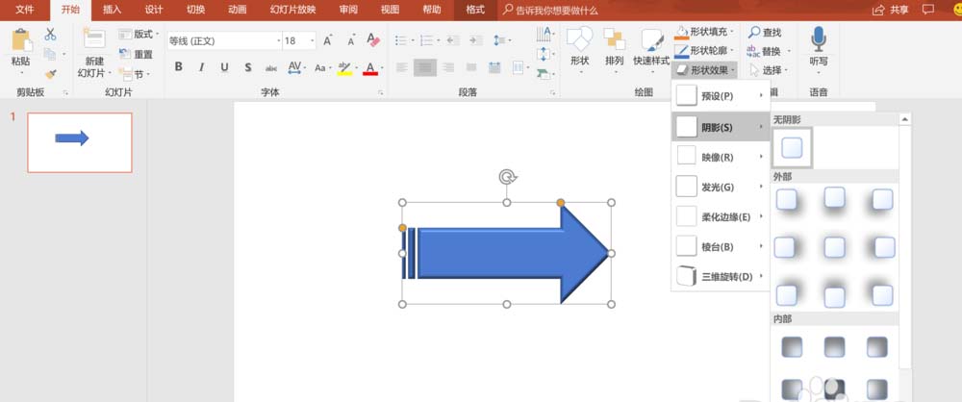Click distributed alignment icon
Image resolution: width=962 pixels, height=402 pixels.
(x=494, y=67)
